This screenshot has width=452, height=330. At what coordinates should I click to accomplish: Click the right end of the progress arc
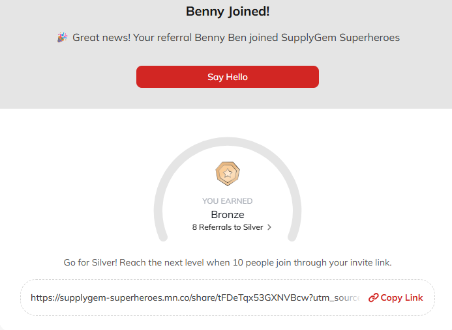click(292, 237)
